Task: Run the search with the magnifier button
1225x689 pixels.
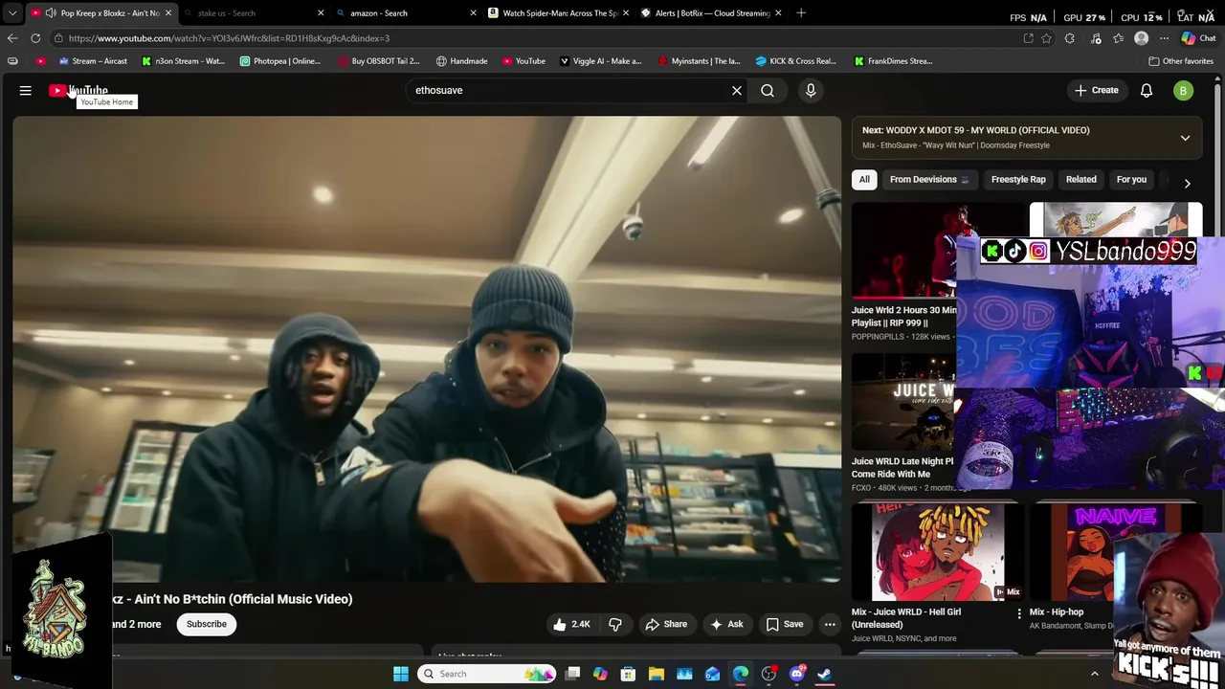Action: [768, 90]
